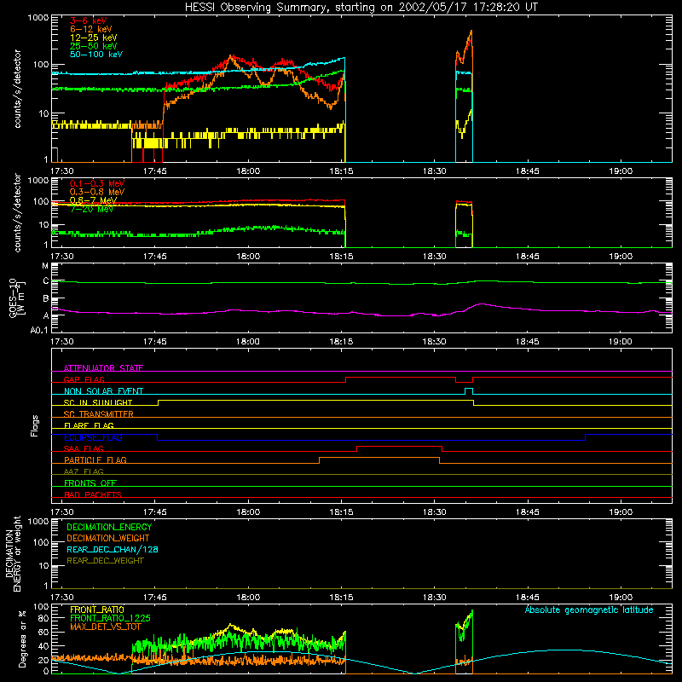Click the 18:15 tick under the keV plot

click(x=342, y=171)
